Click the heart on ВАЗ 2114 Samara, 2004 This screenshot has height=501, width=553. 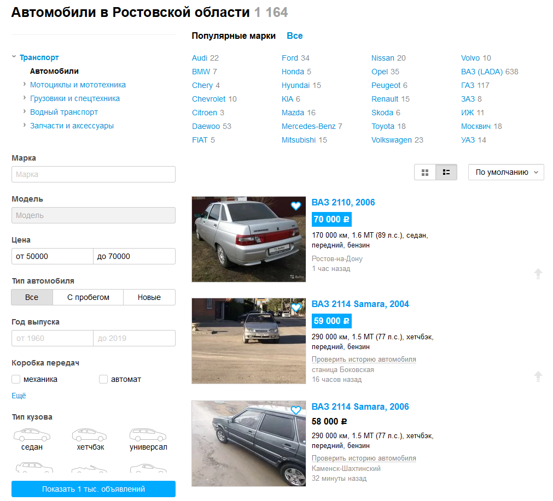pyautogui.click(x=296, y=308)
